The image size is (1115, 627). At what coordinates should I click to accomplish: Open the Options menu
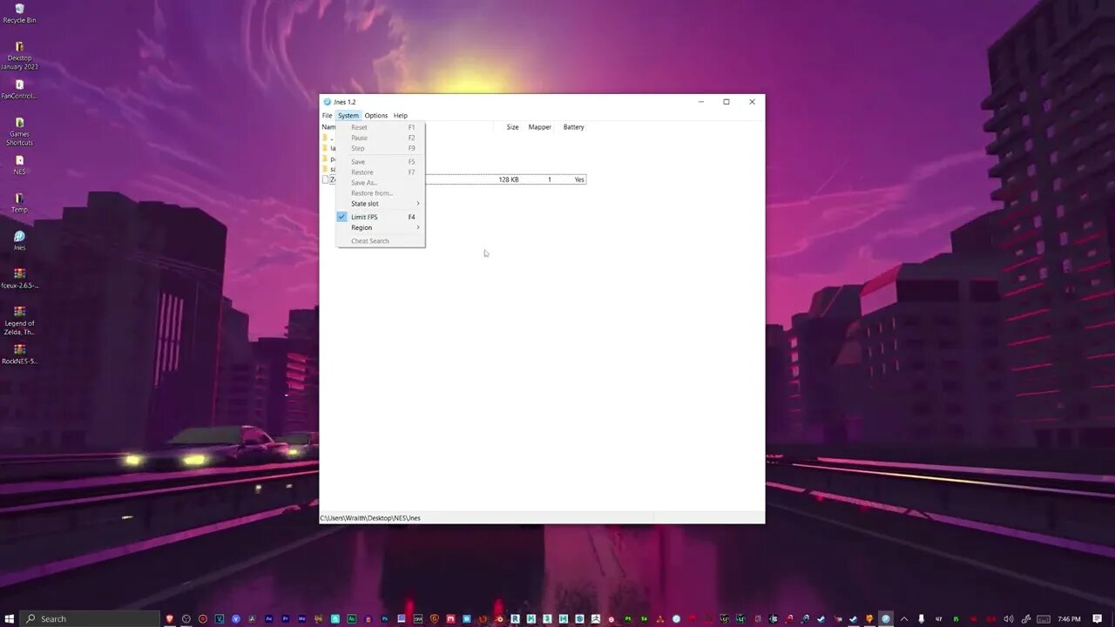pos(375,116)
